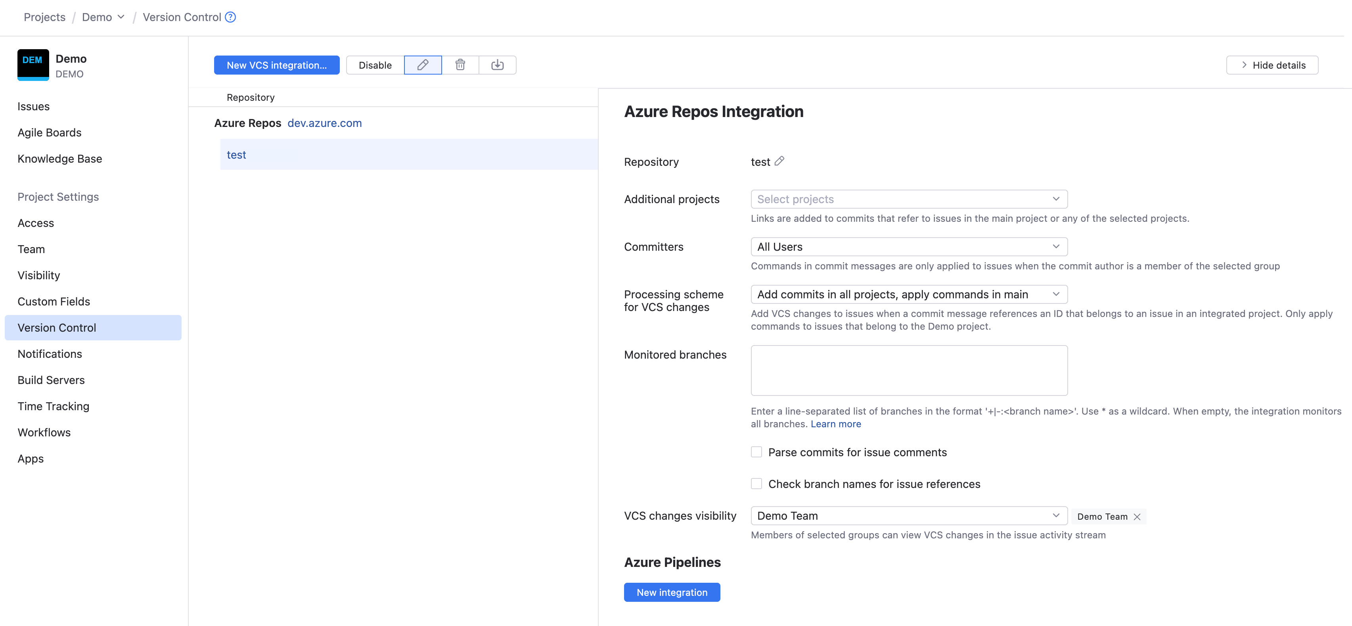Click pencil icon next to repository test
The image size is (1352, 626).
(779, 161)
